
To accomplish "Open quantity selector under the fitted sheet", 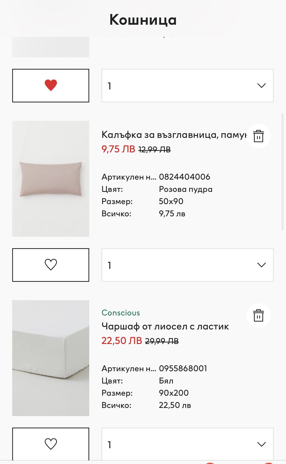I will [x=187, y=444].
